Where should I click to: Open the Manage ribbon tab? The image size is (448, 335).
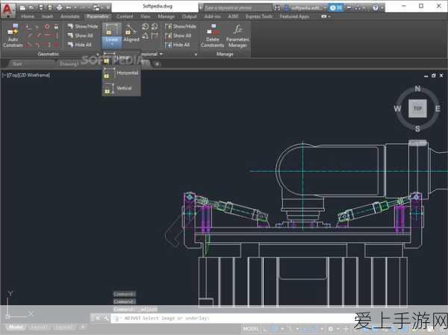click(x=166, y=16)
